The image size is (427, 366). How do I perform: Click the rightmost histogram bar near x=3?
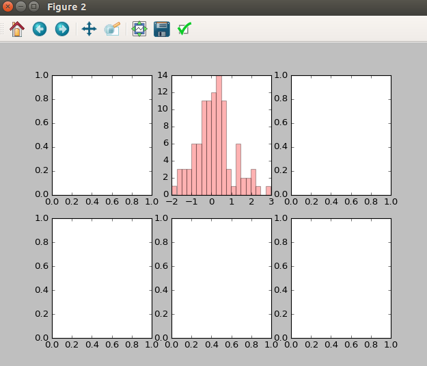pyautogui.click(x=268, y=191)
